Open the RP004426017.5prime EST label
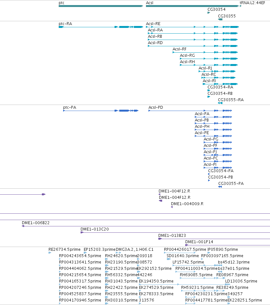This screenshot has height=305, width=270. pos(185,250)
